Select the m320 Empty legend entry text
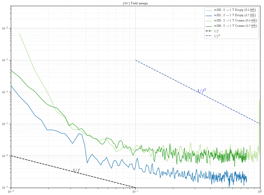Image resolution: width=264 pixels, height=195 pixels. (x=235, y=10)
